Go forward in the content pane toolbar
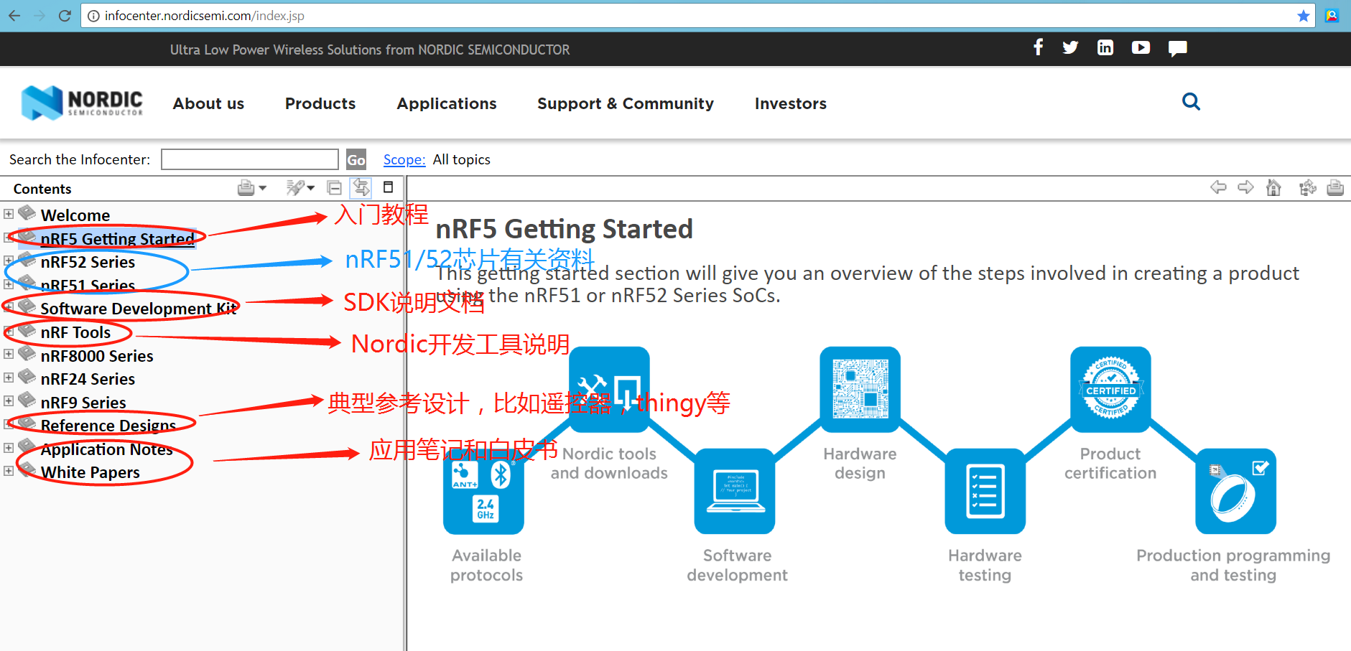 [x=1245, y=187]
